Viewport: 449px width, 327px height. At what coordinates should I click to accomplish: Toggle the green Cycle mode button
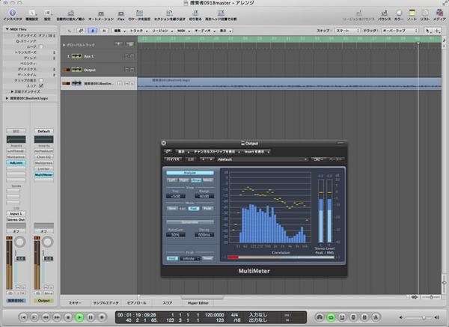pyautogui.click(x=331, y=317)
